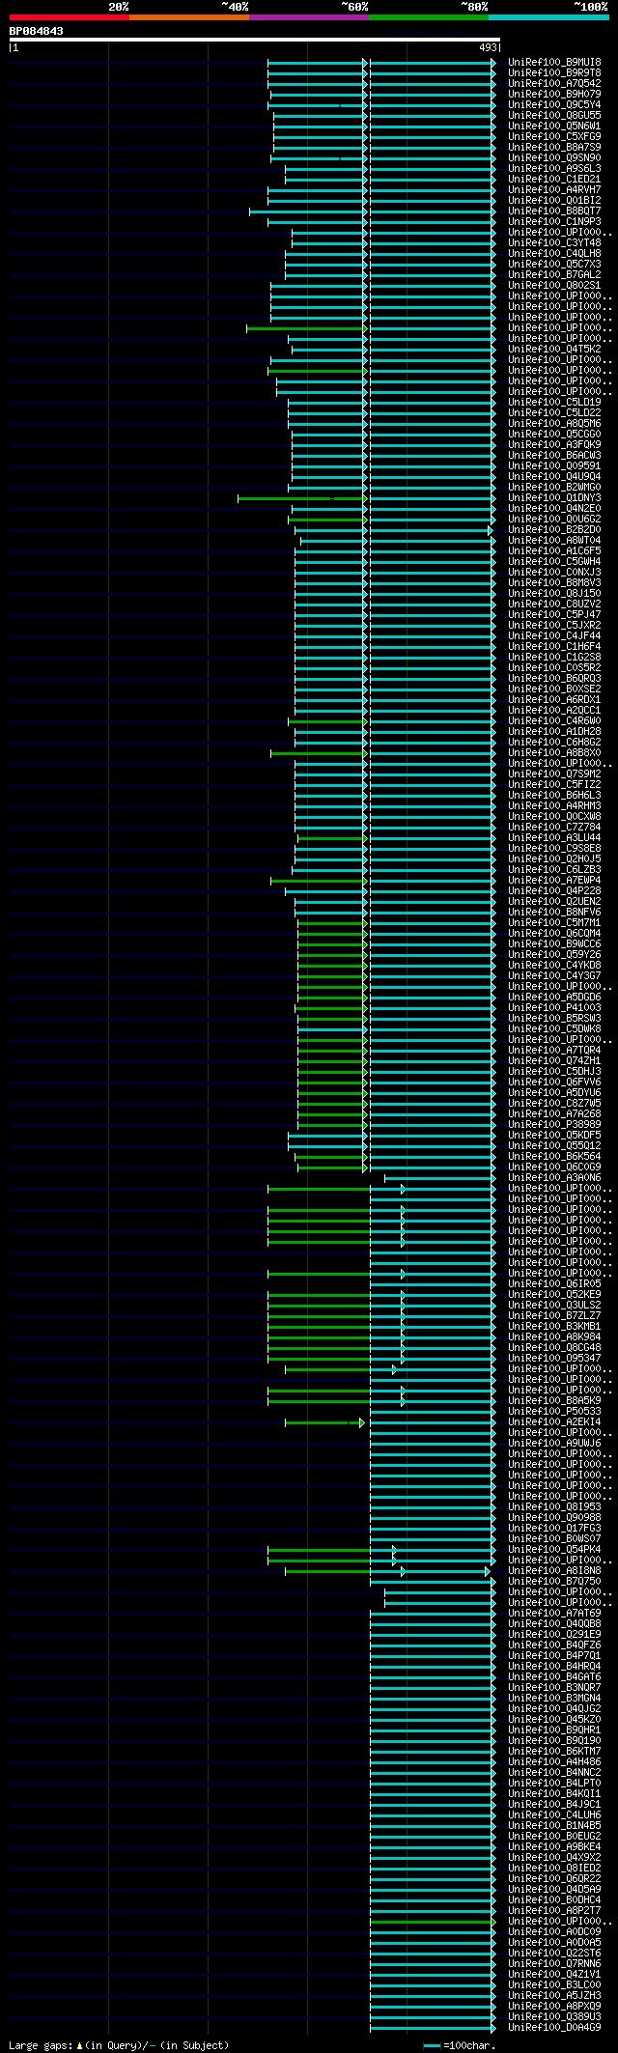This screenshot has height=2053, width=618.
Task: Select hit UniRef100_Q5N6W1
Action: (x=554, y=126)
